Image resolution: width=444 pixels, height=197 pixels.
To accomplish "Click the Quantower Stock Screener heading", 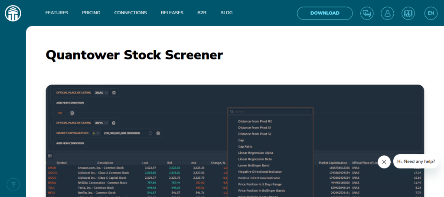I will click(134, 55).
